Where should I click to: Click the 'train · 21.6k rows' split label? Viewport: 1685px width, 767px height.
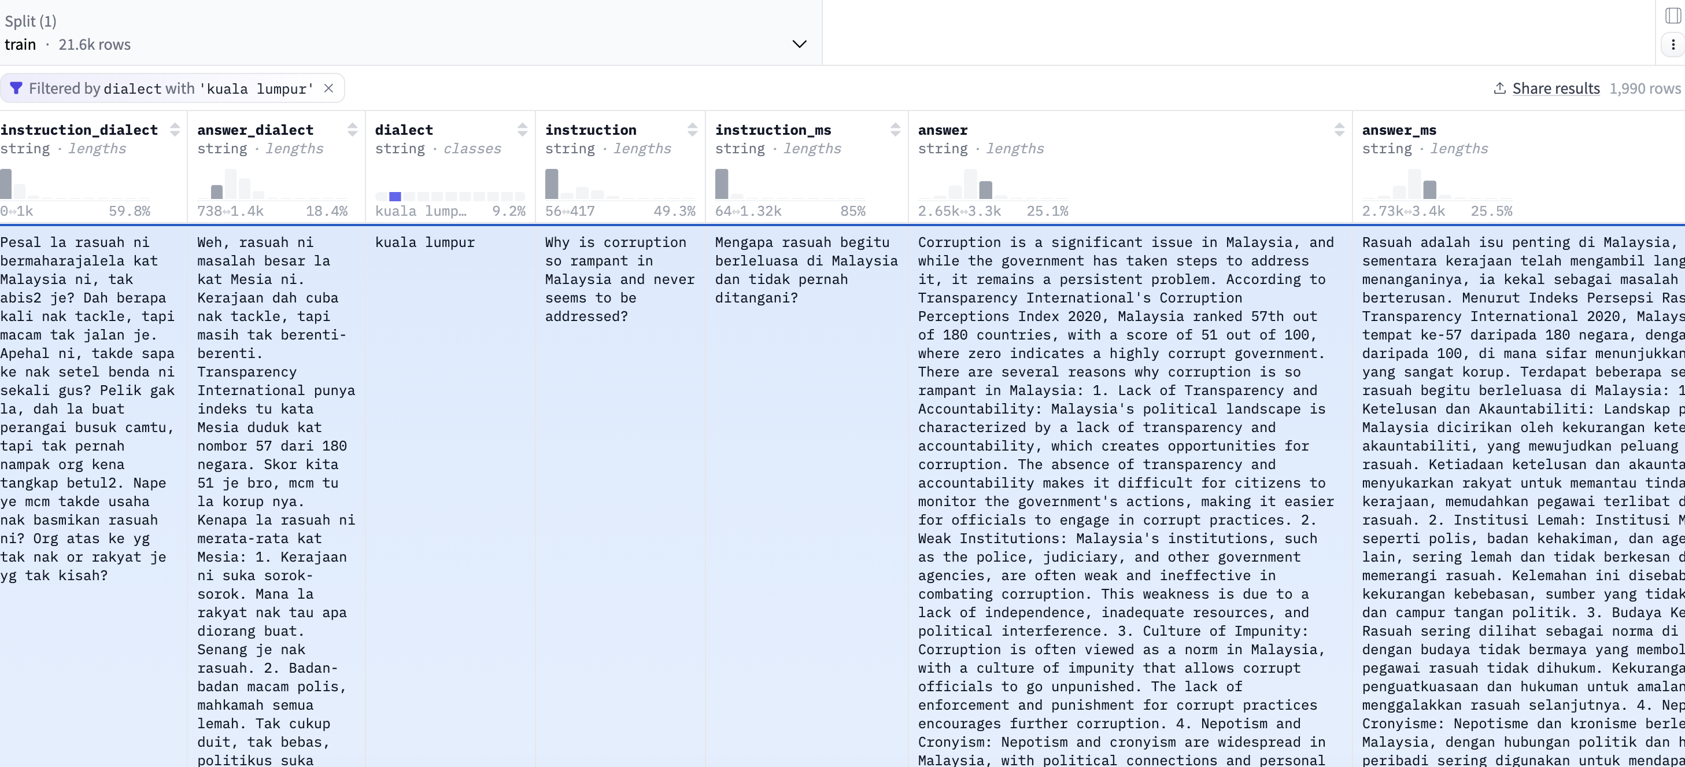tap(68, 45)
